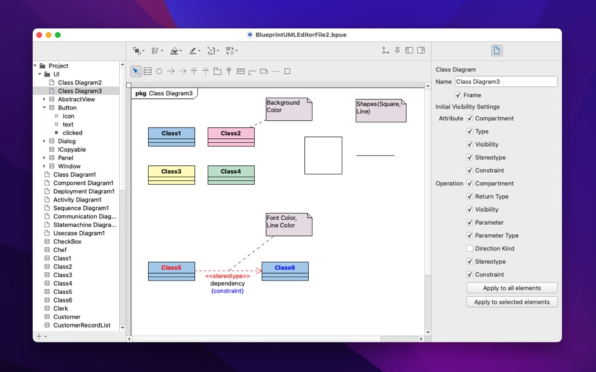Toggle the Attribute Compartment checkbox

(470, 118)
